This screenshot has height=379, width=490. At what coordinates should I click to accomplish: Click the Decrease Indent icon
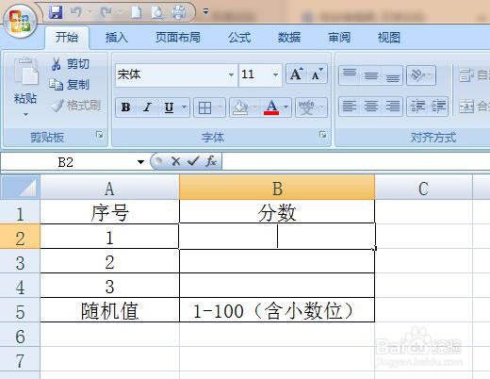[x=417, y=107]
